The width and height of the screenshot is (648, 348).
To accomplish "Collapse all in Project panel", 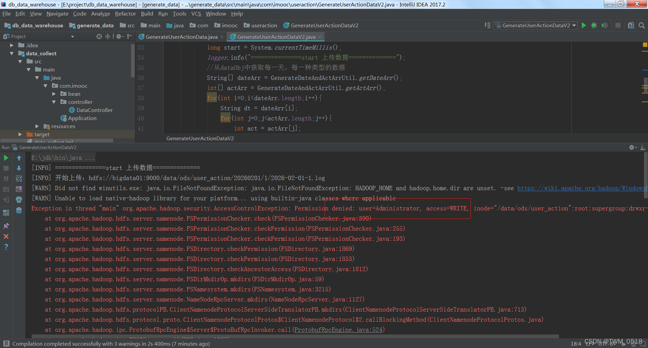I will click(x=108, y=36).
